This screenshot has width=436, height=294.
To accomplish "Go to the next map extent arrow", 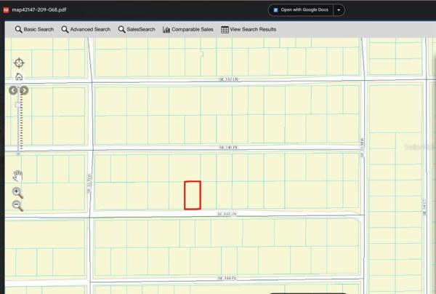I will pyautogui.click(x=24, y=90).
